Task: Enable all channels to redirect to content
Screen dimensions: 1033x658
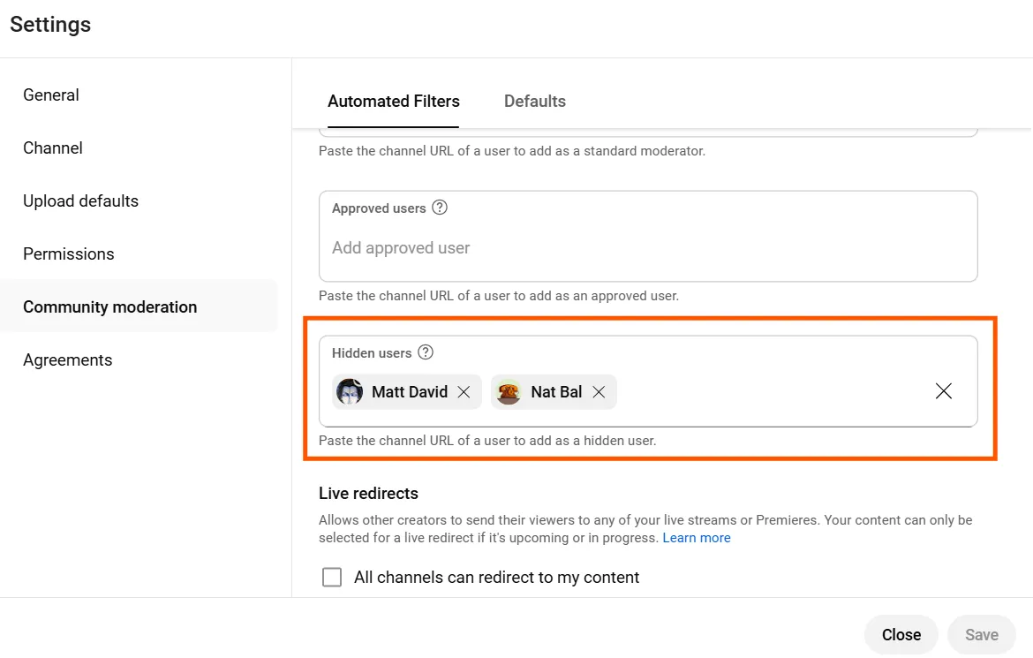Action: [331, 577]
